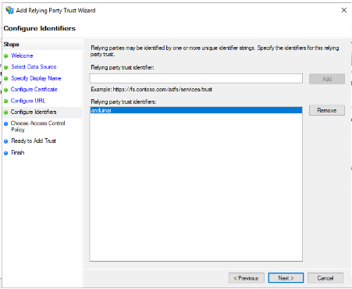Click the Remove button

point(327,110)
